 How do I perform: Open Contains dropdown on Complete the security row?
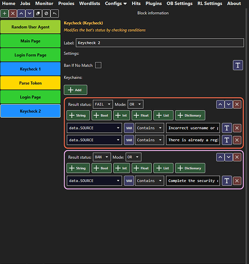point(149,181)
